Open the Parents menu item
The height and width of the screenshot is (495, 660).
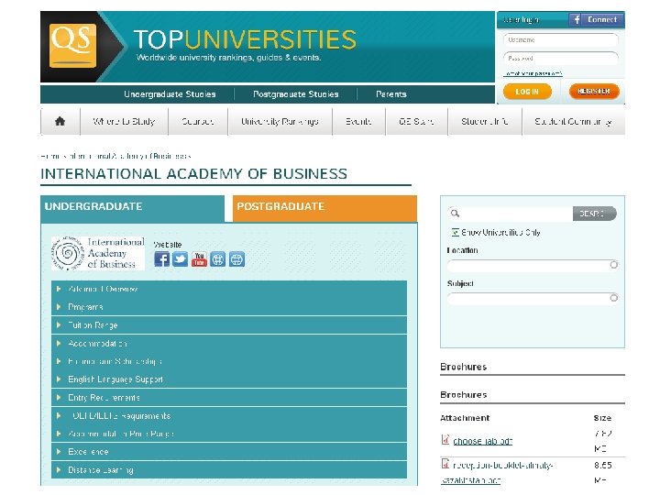391,93
